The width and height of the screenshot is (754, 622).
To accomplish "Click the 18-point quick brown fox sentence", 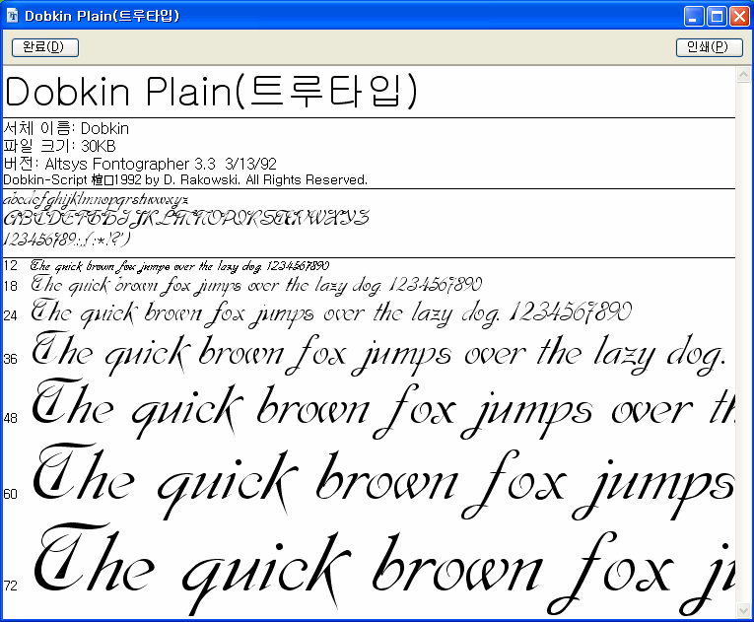I will tap(256, 285).
